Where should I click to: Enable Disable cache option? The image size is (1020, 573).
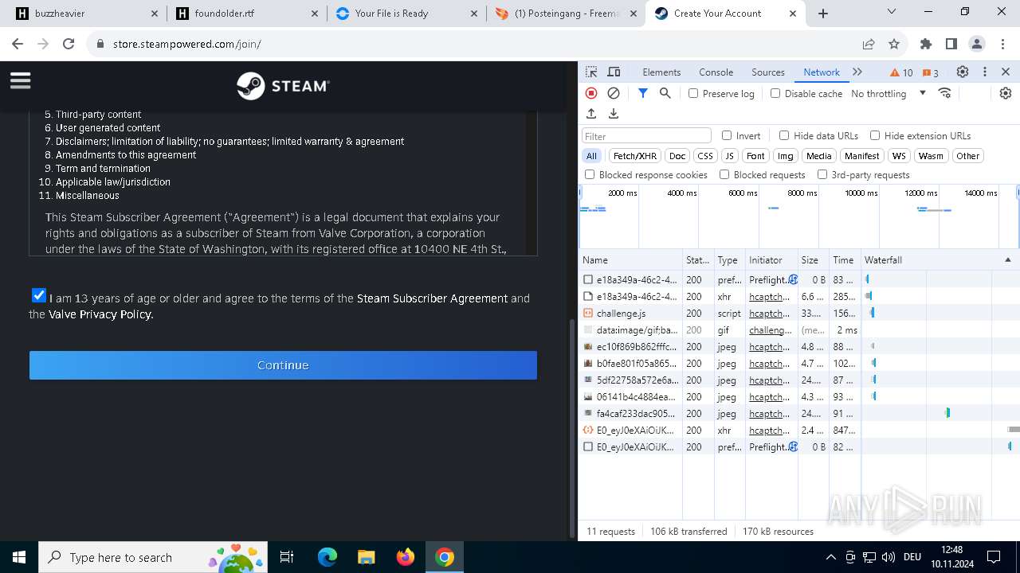pos(775,93)
